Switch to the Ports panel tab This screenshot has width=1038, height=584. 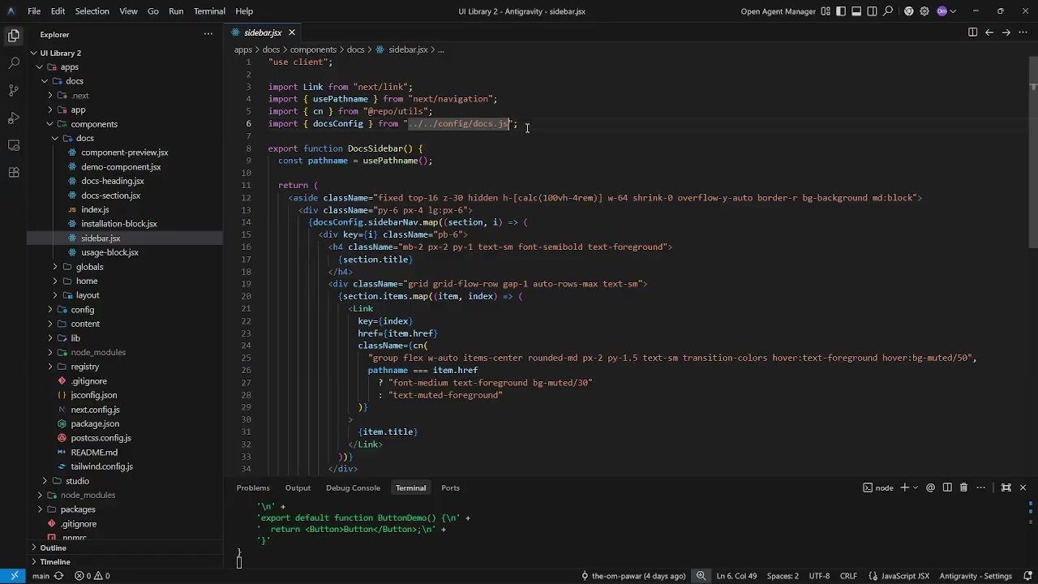(x=450, y=487)
